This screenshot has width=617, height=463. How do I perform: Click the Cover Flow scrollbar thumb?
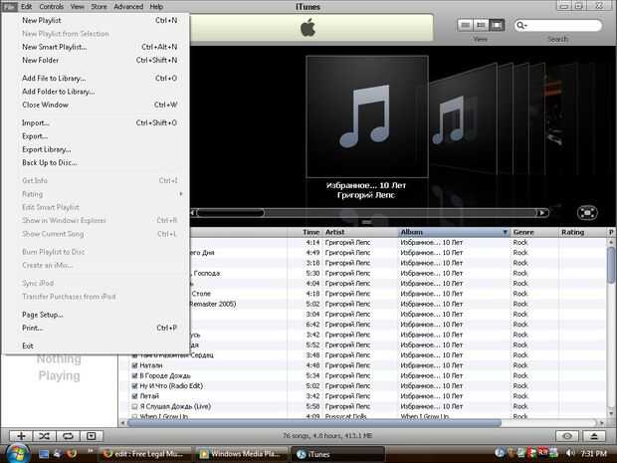[231, 213]
